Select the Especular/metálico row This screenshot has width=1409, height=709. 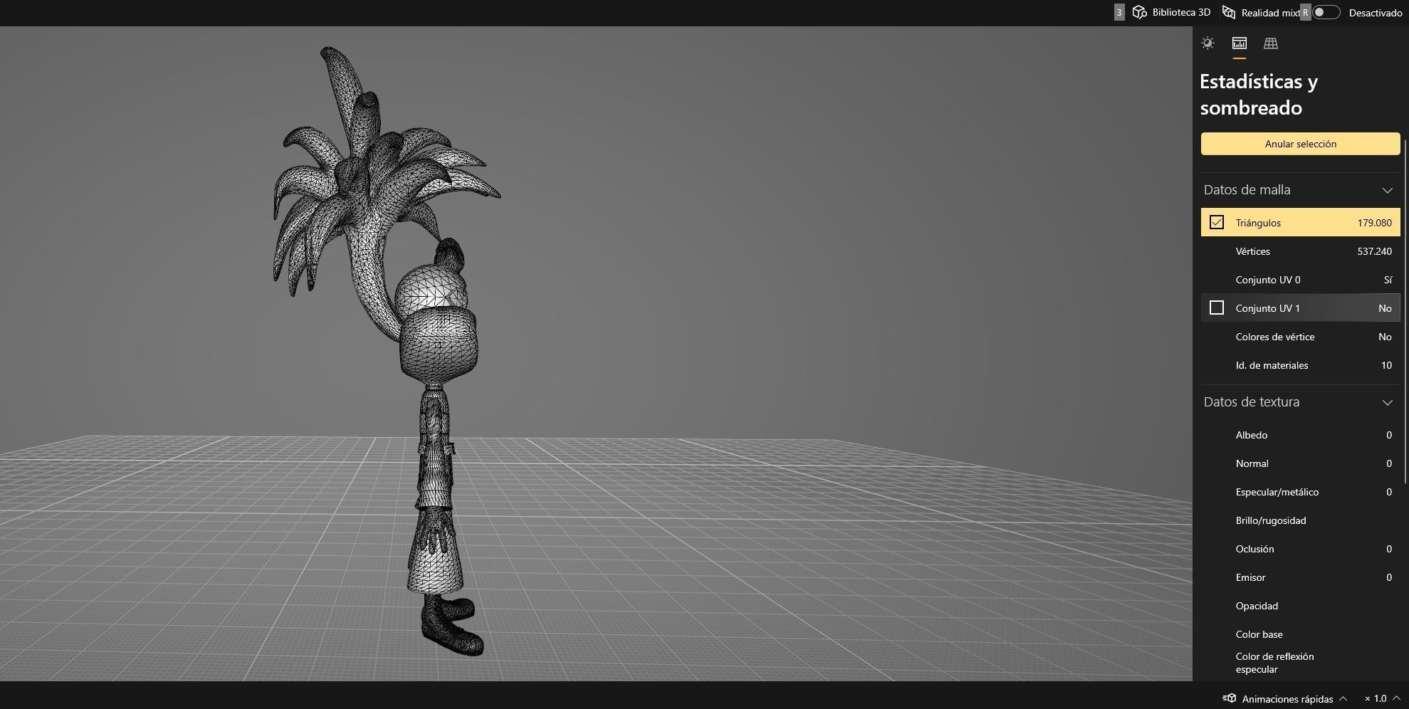(1300, 492)
